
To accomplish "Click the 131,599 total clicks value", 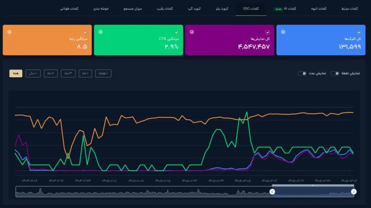I will coord(350,47).
